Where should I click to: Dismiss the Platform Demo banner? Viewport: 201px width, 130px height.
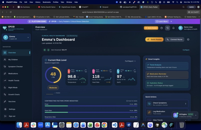171,21
